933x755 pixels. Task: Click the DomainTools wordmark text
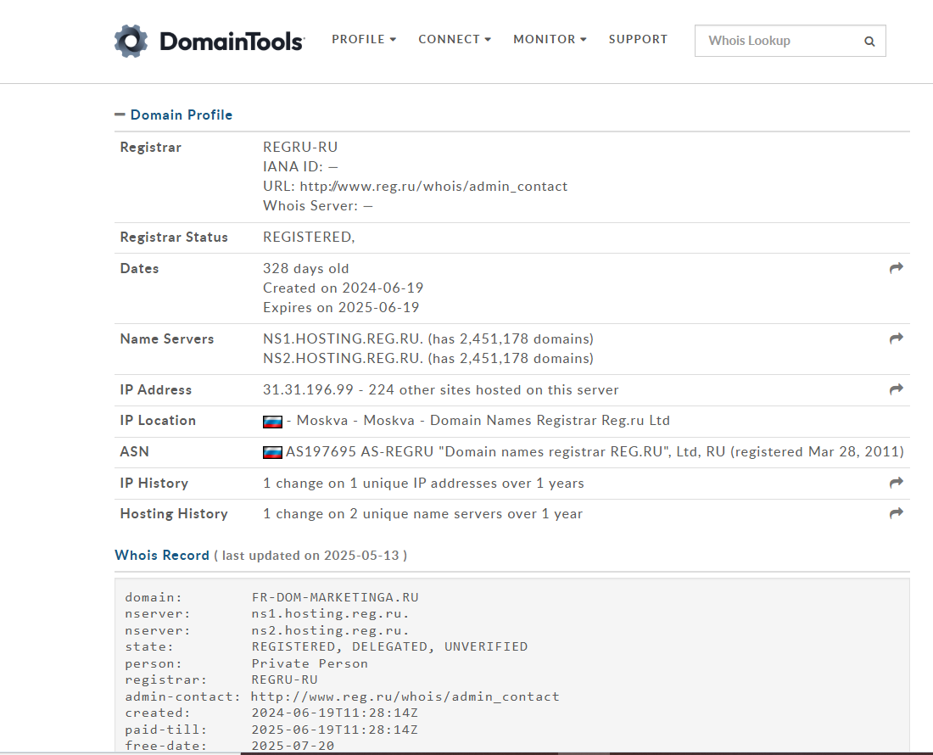(231, 41)
